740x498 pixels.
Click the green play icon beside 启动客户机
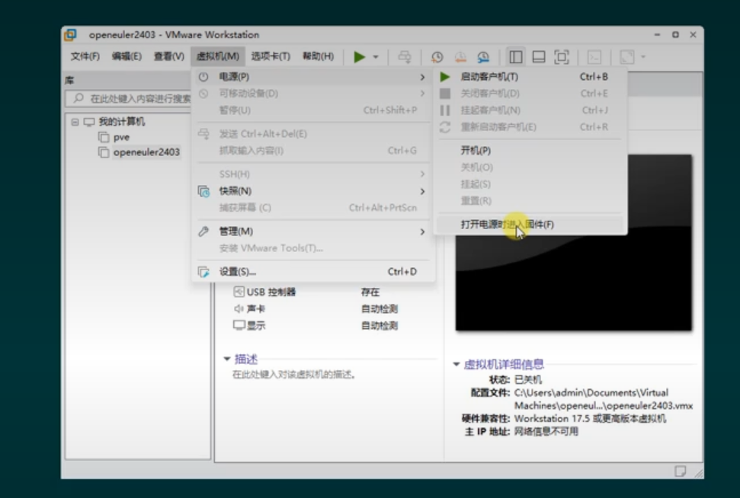coord(444,76)
